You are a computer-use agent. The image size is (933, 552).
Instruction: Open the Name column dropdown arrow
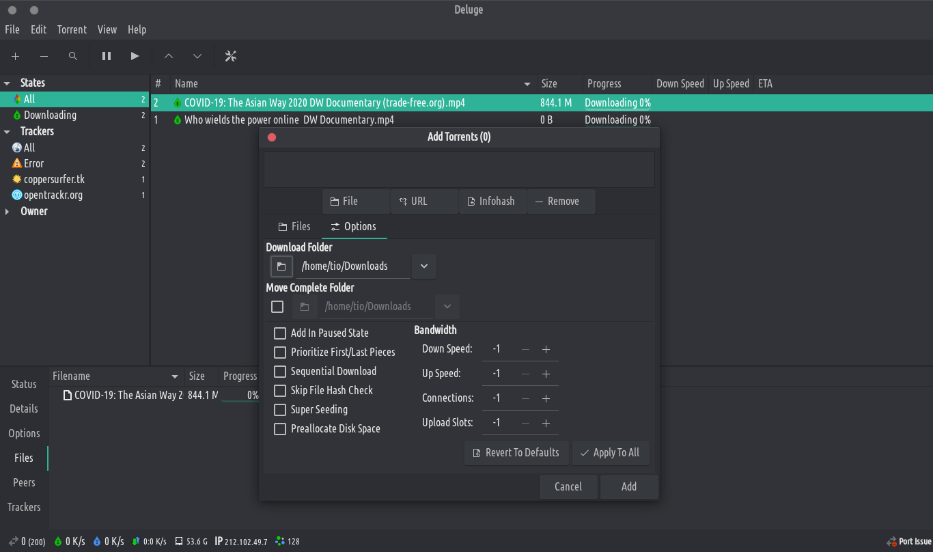coord(527,84)
